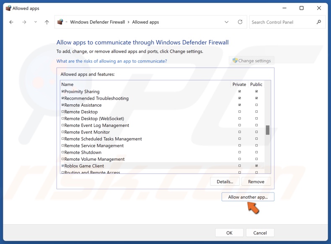The width and height of the screenshot is (331, 244).
Task: Click the shield Change settings button
Action: click(251, 61)
